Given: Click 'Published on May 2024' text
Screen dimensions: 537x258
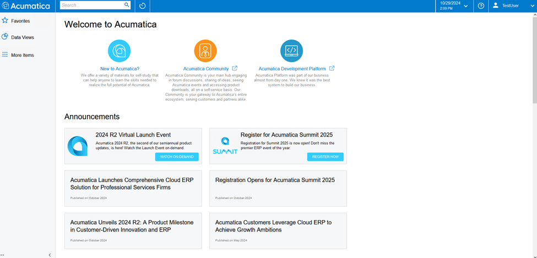Looking at the screenshot, I should click(231, 240).
